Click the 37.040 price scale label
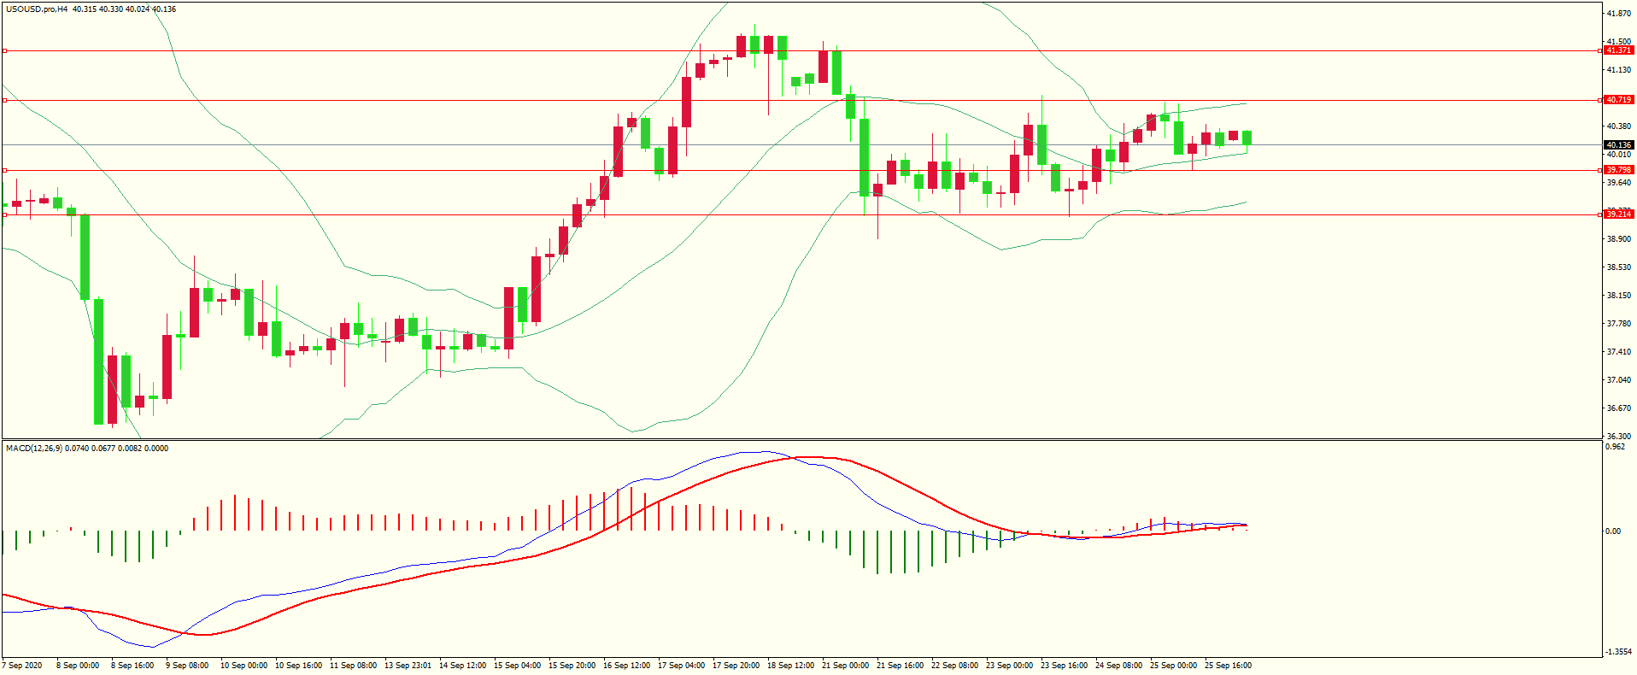Image resolution: width=1637 pixels, height=675 pixels. (1618, 380)
